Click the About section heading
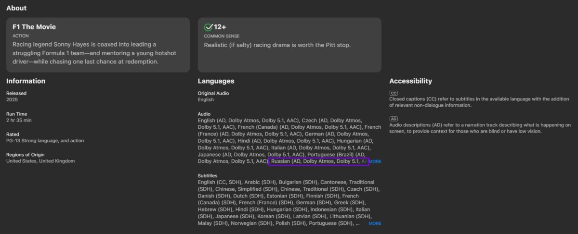578x234 pixels. 16,8
